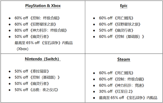This screenshot has width=163, height=103.
Task: Select 60% off 狂野星球之旅 in Epic
Action: click(x=120, y=24)
